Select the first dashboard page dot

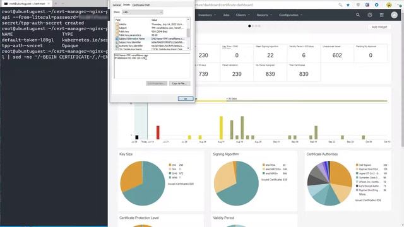tap(249, 26)
